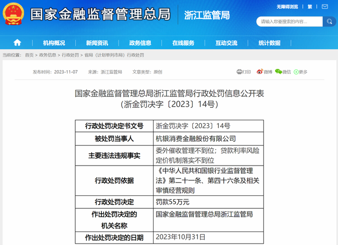The width and height of the screenshot is (338, 245).
Task: Click the national emblem logo
Action: (14, 14)
